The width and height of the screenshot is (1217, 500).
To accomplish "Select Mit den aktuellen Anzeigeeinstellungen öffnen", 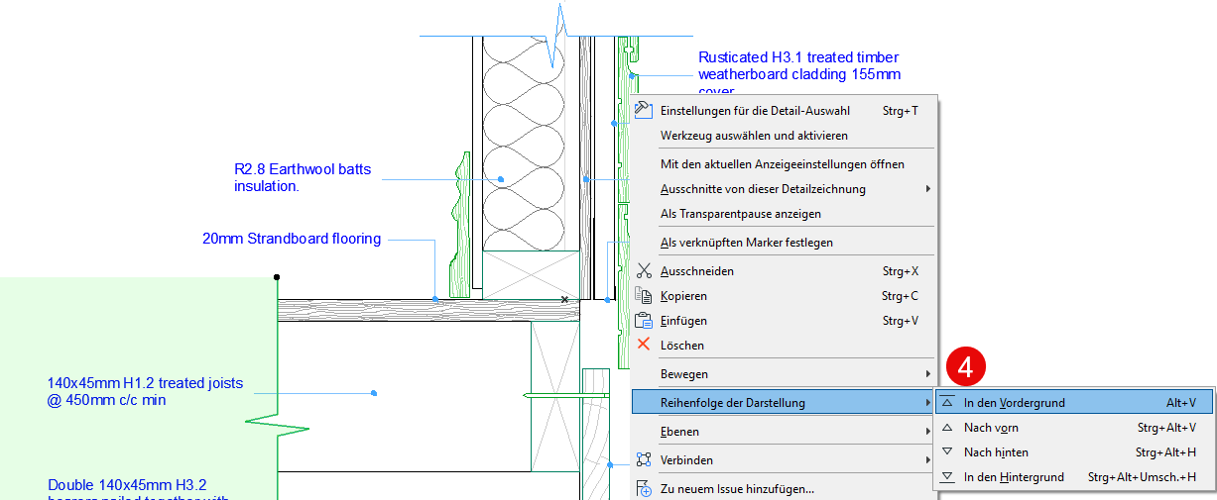I will 784,163.
